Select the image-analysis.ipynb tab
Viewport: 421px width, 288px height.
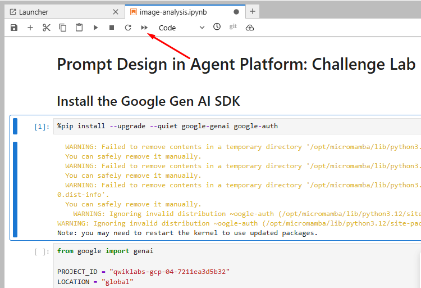point(185,12)
